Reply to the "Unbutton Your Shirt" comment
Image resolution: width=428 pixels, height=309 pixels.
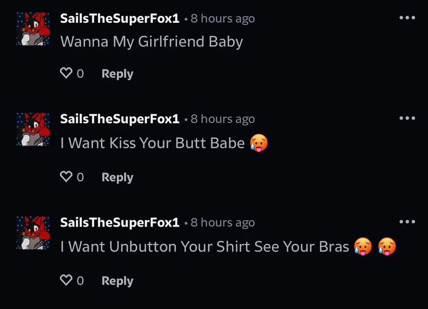coord(117,281)
